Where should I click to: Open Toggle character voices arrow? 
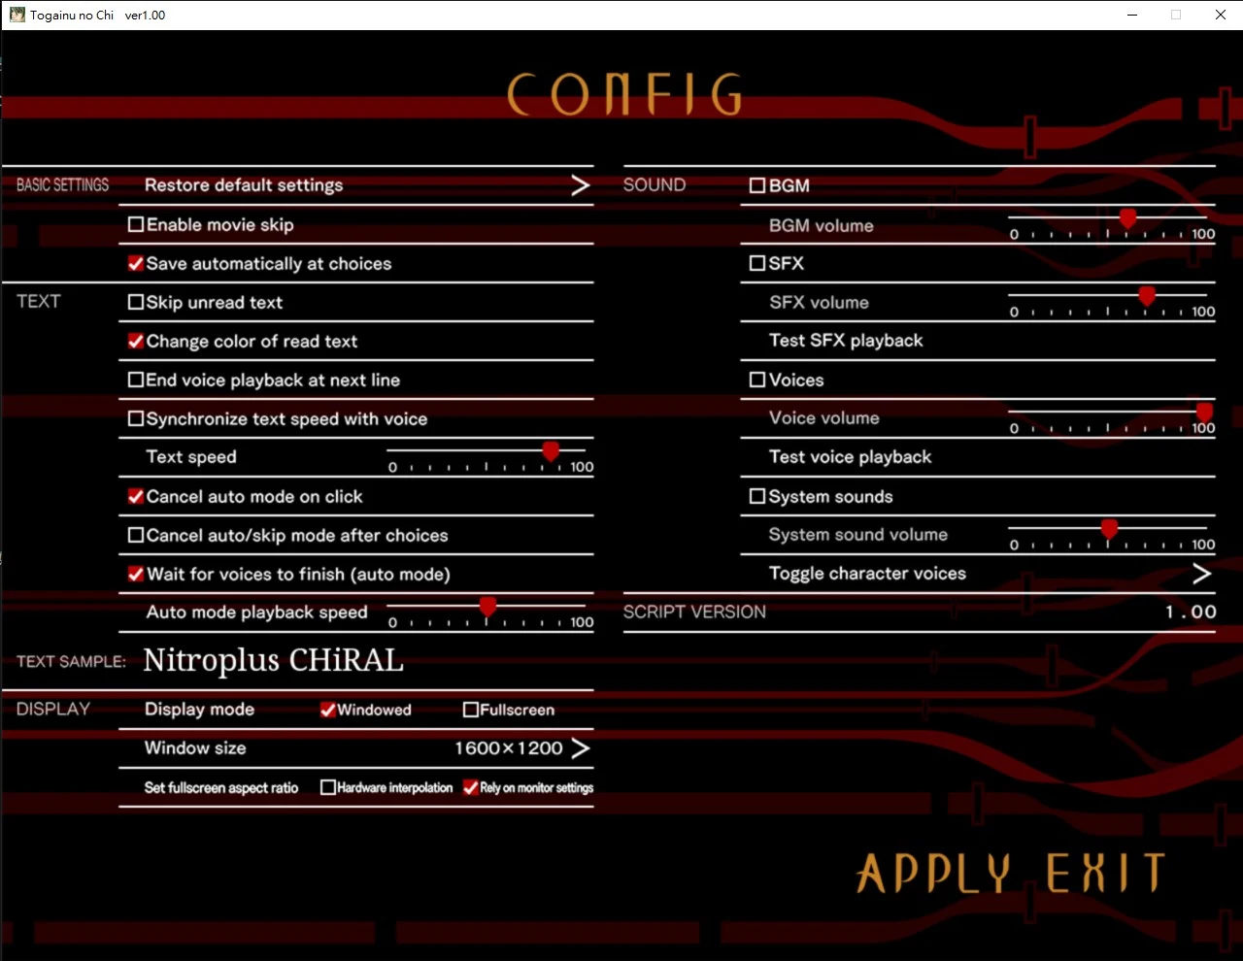(1201, 574)
